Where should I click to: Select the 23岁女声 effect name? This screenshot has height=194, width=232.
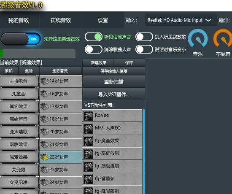(x=59, y=170)
